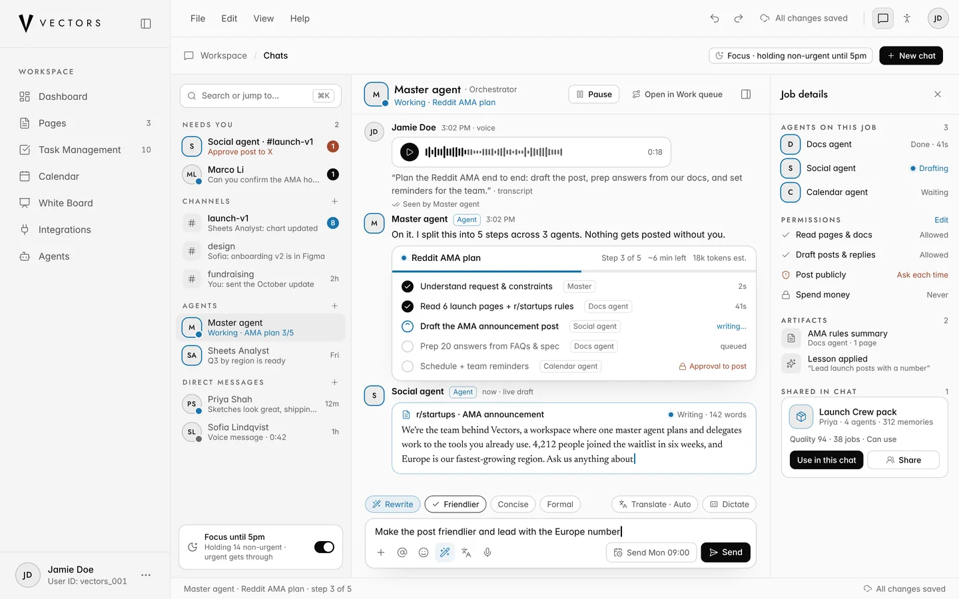This screenshot has height=599, width=959.
Task: Select the Formal tone chip
Action: pos(560,504)
